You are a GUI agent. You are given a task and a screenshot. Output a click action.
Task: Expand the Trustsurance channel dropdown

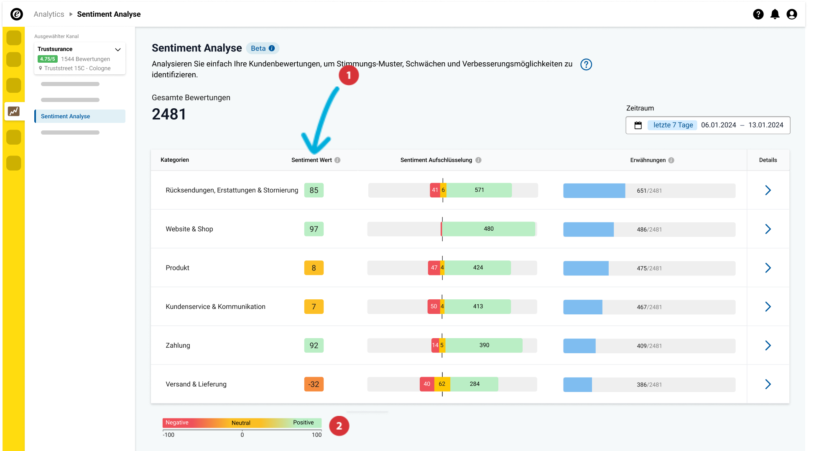pos(118,49)
